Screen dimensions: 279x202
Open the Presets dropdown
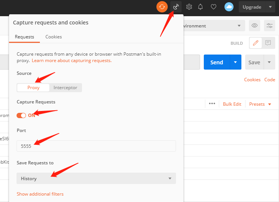(x=260, y=104)
